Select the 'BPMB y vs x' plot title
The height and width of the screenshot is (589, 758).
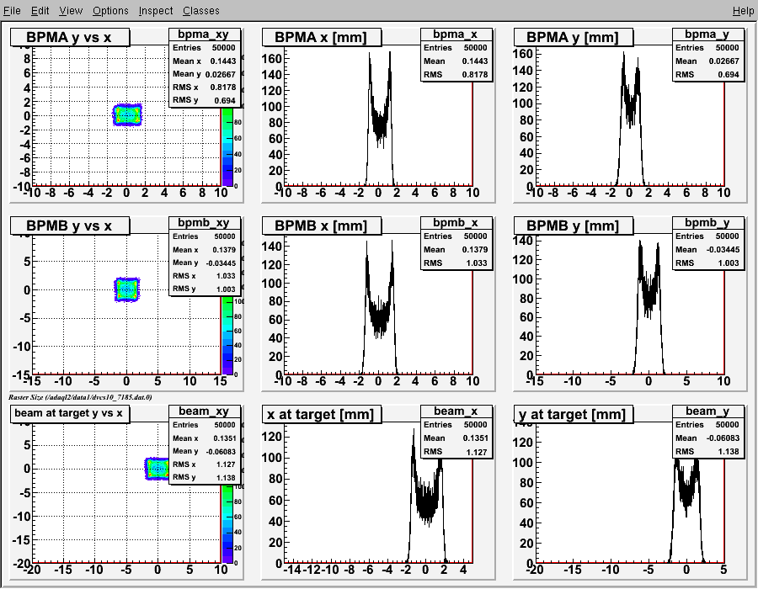70,226
